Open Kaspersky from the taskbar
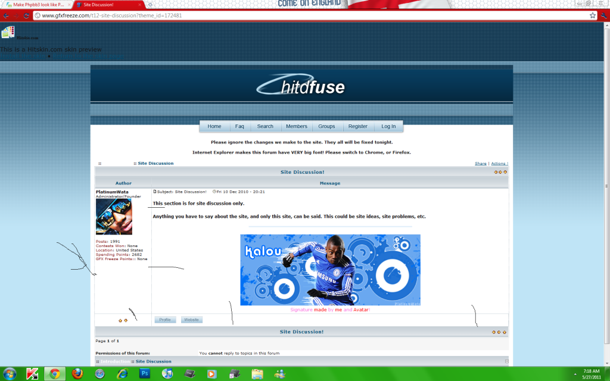This screenshot has width=610, height=381. [x=32, y=374]
